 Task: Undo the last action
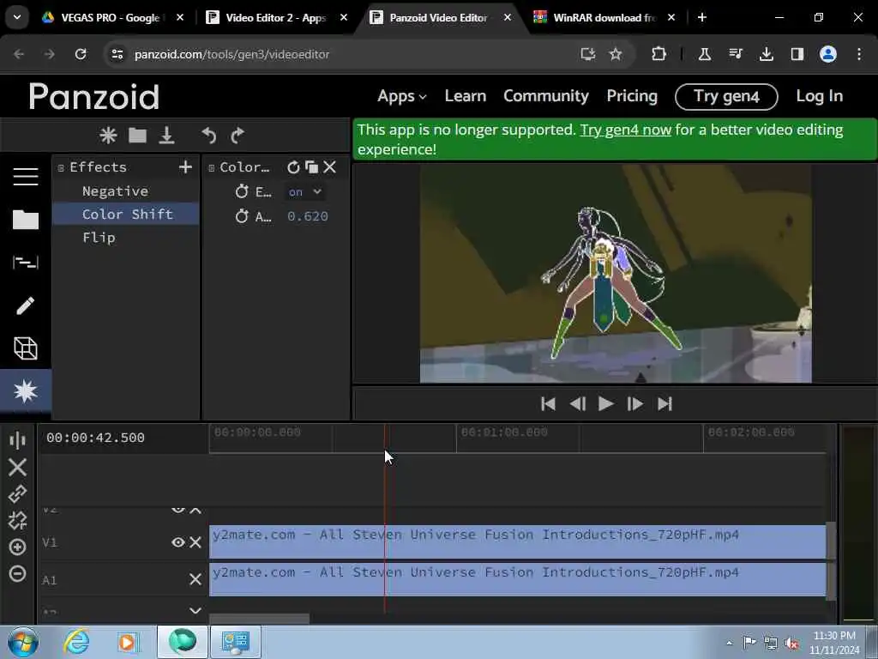pos(209,135)
